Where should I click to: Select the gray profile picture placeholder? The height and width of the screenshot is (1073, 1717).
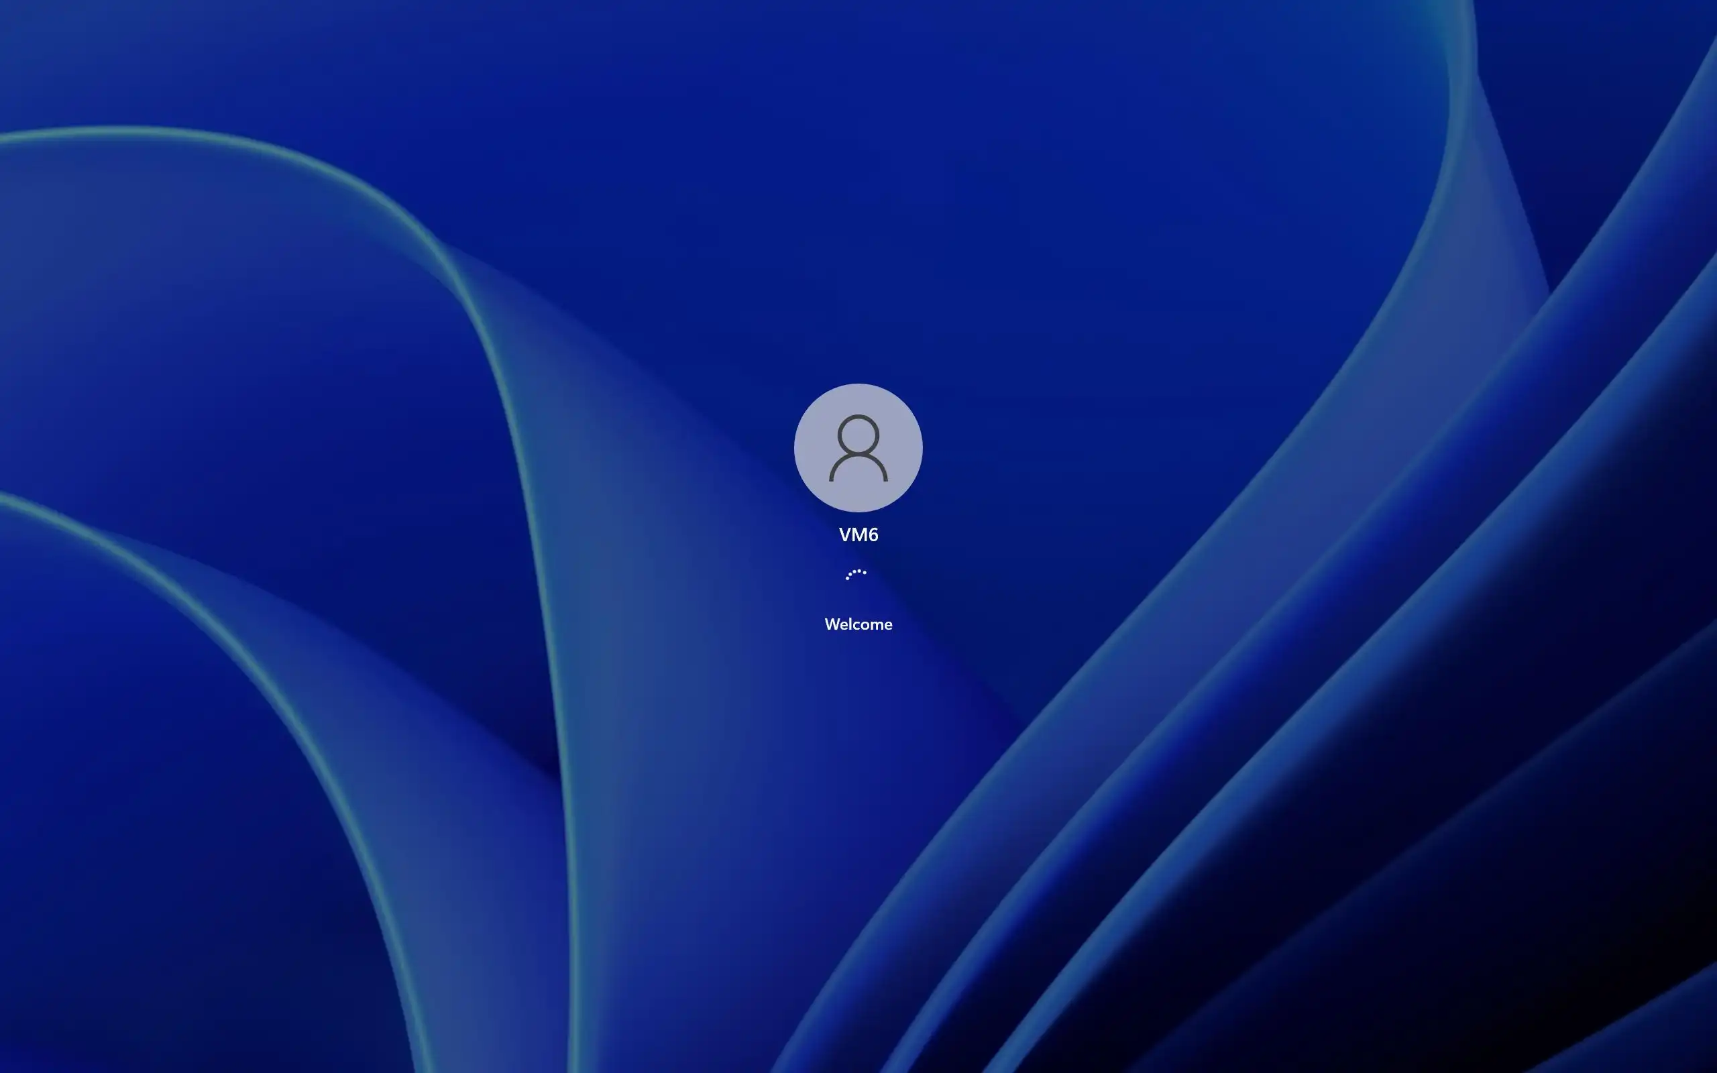858,448
